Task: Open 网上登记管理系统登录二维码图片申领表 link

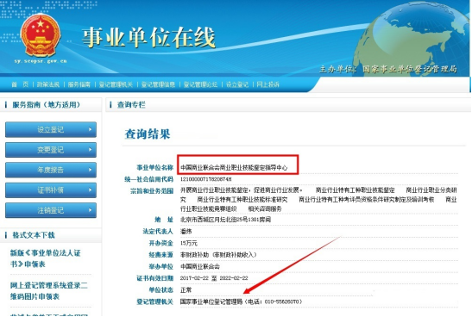Action: point(49,291)
